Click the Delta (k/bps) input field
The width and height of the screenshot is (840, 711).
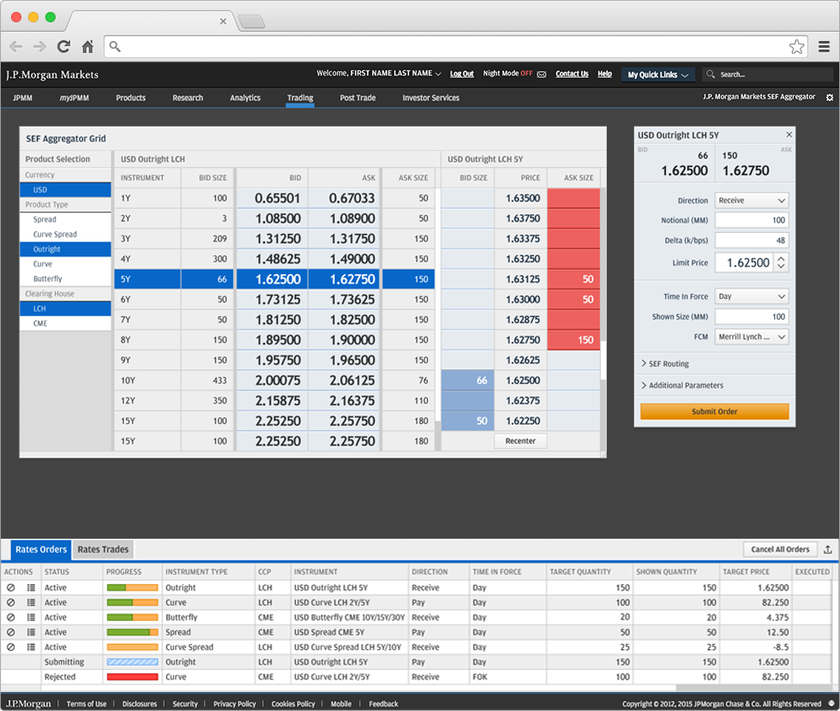tap(752, 241)
